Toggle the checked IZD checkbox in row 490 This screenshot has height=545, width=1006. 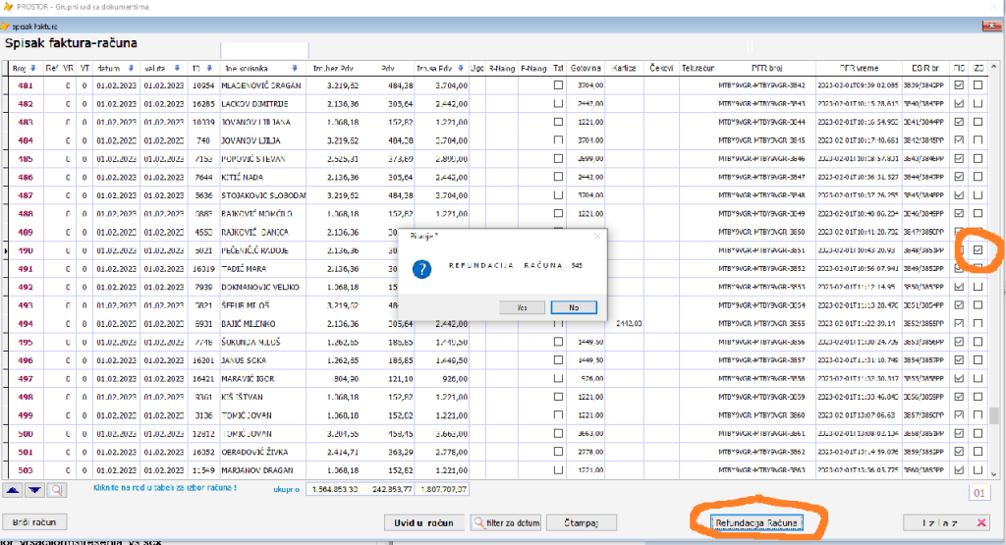(978, 250)
